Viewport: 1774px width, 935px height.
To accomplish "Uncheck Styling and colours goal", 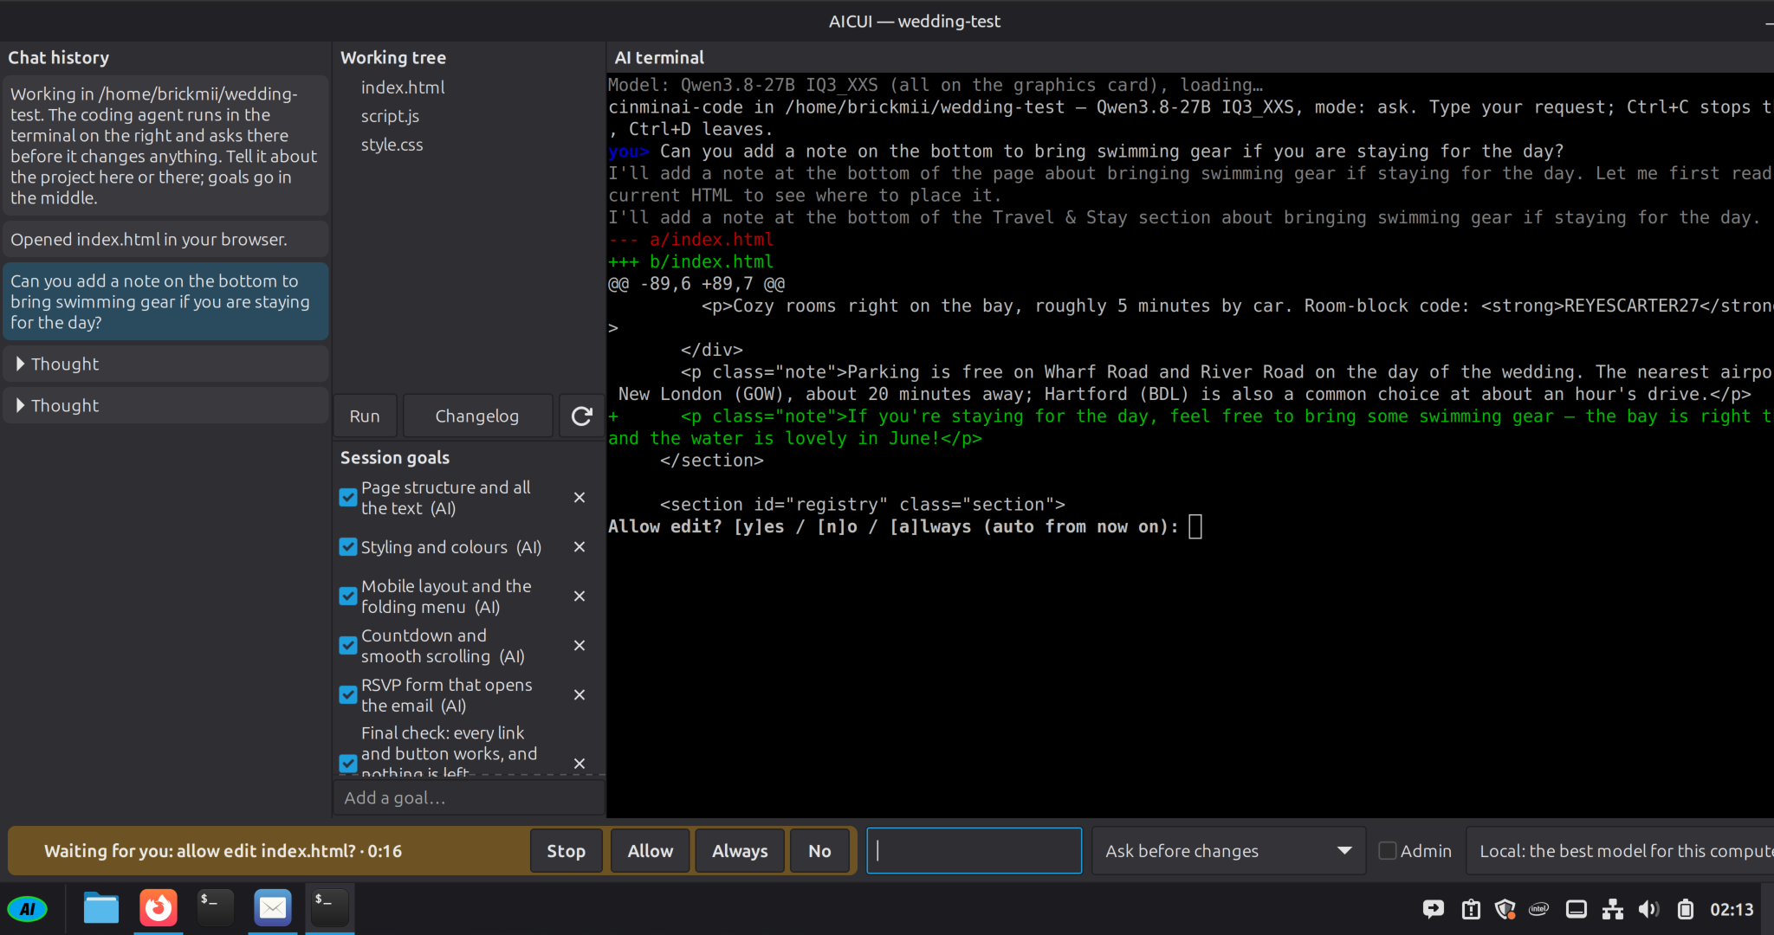I will pyautogui.click(x=348, y=547).
